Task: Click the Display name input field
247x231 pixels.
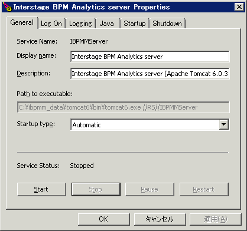Action: (150, 57)
